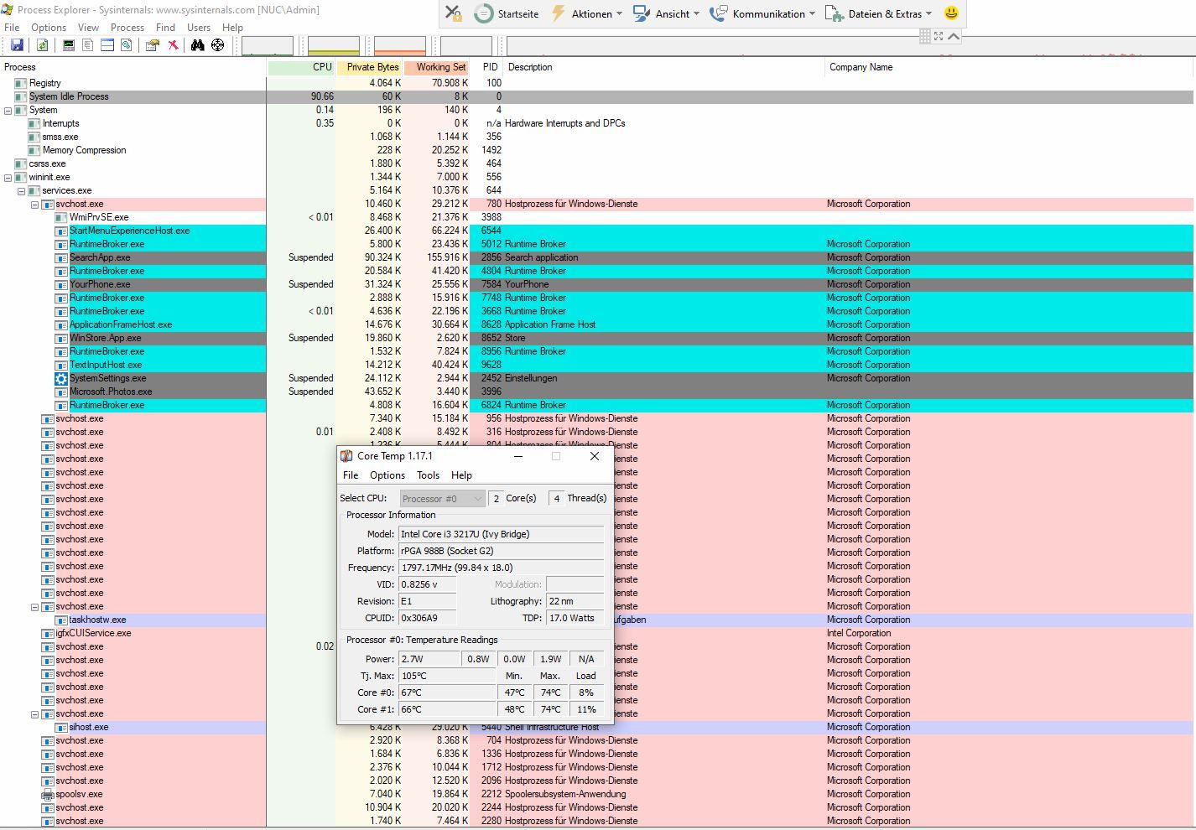Open the Select CPU dropdown in Core Temp
The image size is (1196, 830).
pyautogui.click(x=442, y=499)
